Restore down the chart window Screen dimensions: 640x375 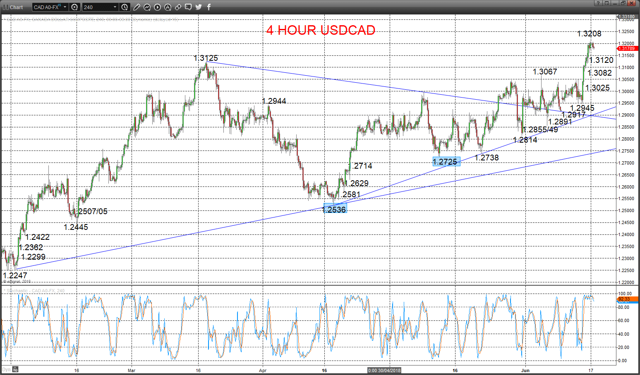pos(623,3)
